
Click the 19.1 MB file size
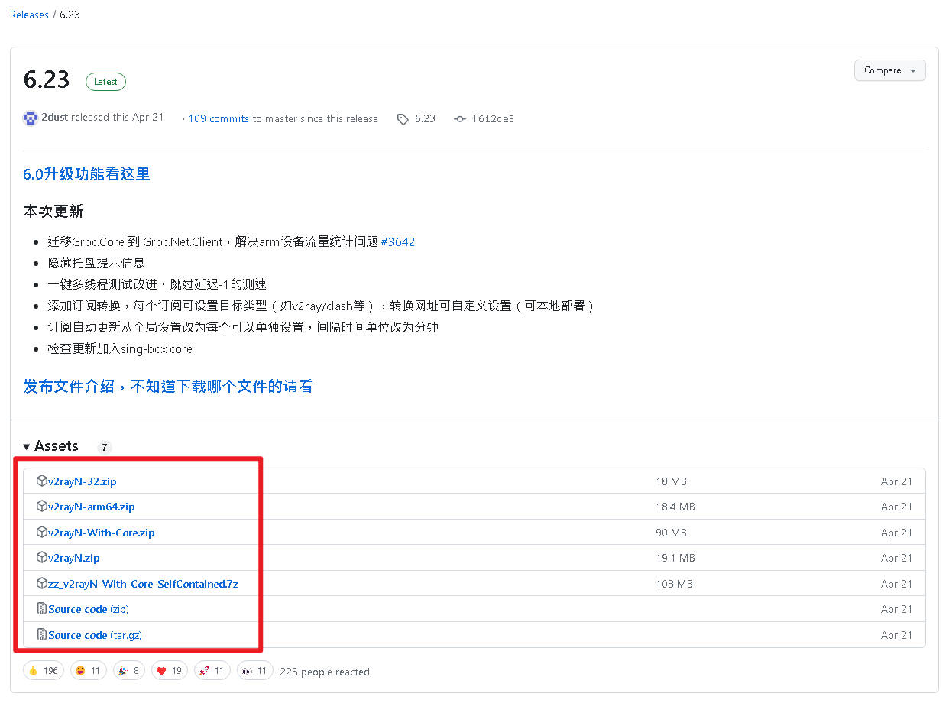pos(675,559)
